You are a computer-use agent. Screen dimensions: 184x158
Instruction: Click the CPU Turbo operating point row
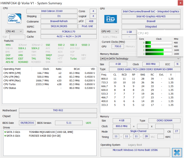[49, 84]
